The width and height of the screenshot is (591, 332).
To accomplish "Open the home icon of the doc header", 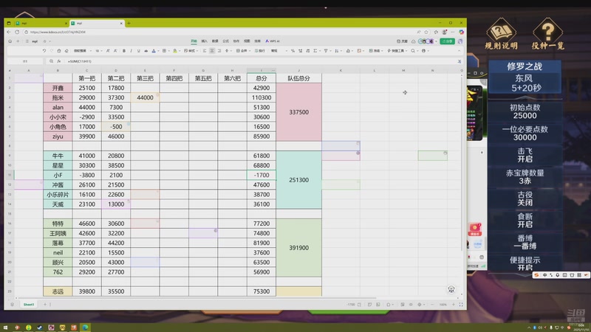I will click(10, 41).
